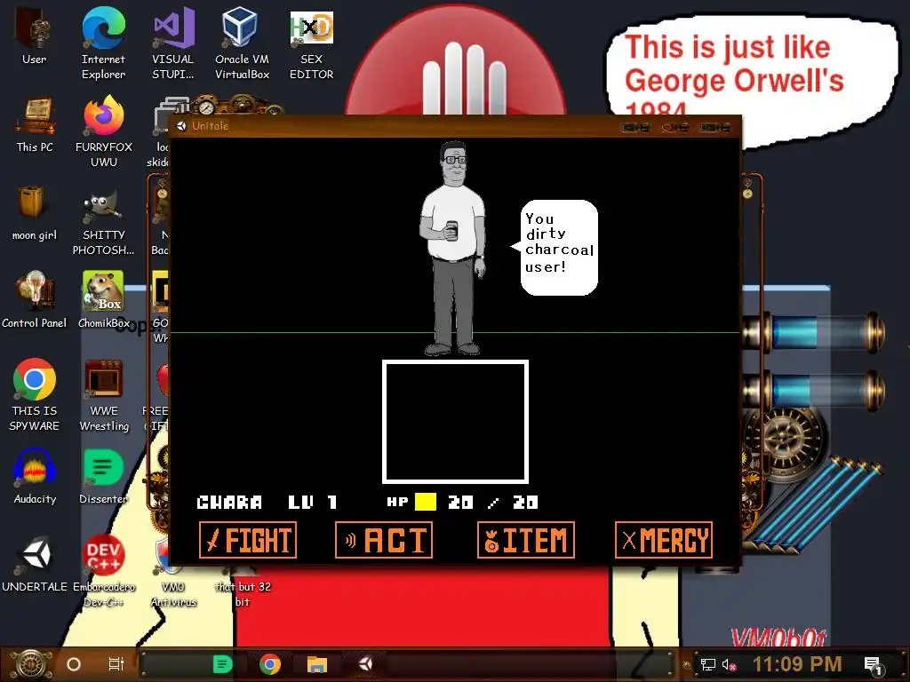This screenshot has height=682, width=910.
Task: Open the notification center icon
Action: coord(873,665)
